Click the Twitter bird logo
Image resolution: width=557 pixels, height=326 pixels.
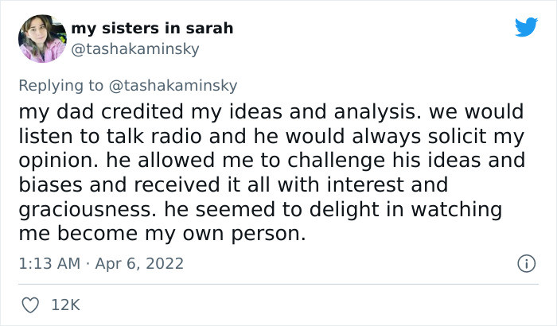pos(526,27)
